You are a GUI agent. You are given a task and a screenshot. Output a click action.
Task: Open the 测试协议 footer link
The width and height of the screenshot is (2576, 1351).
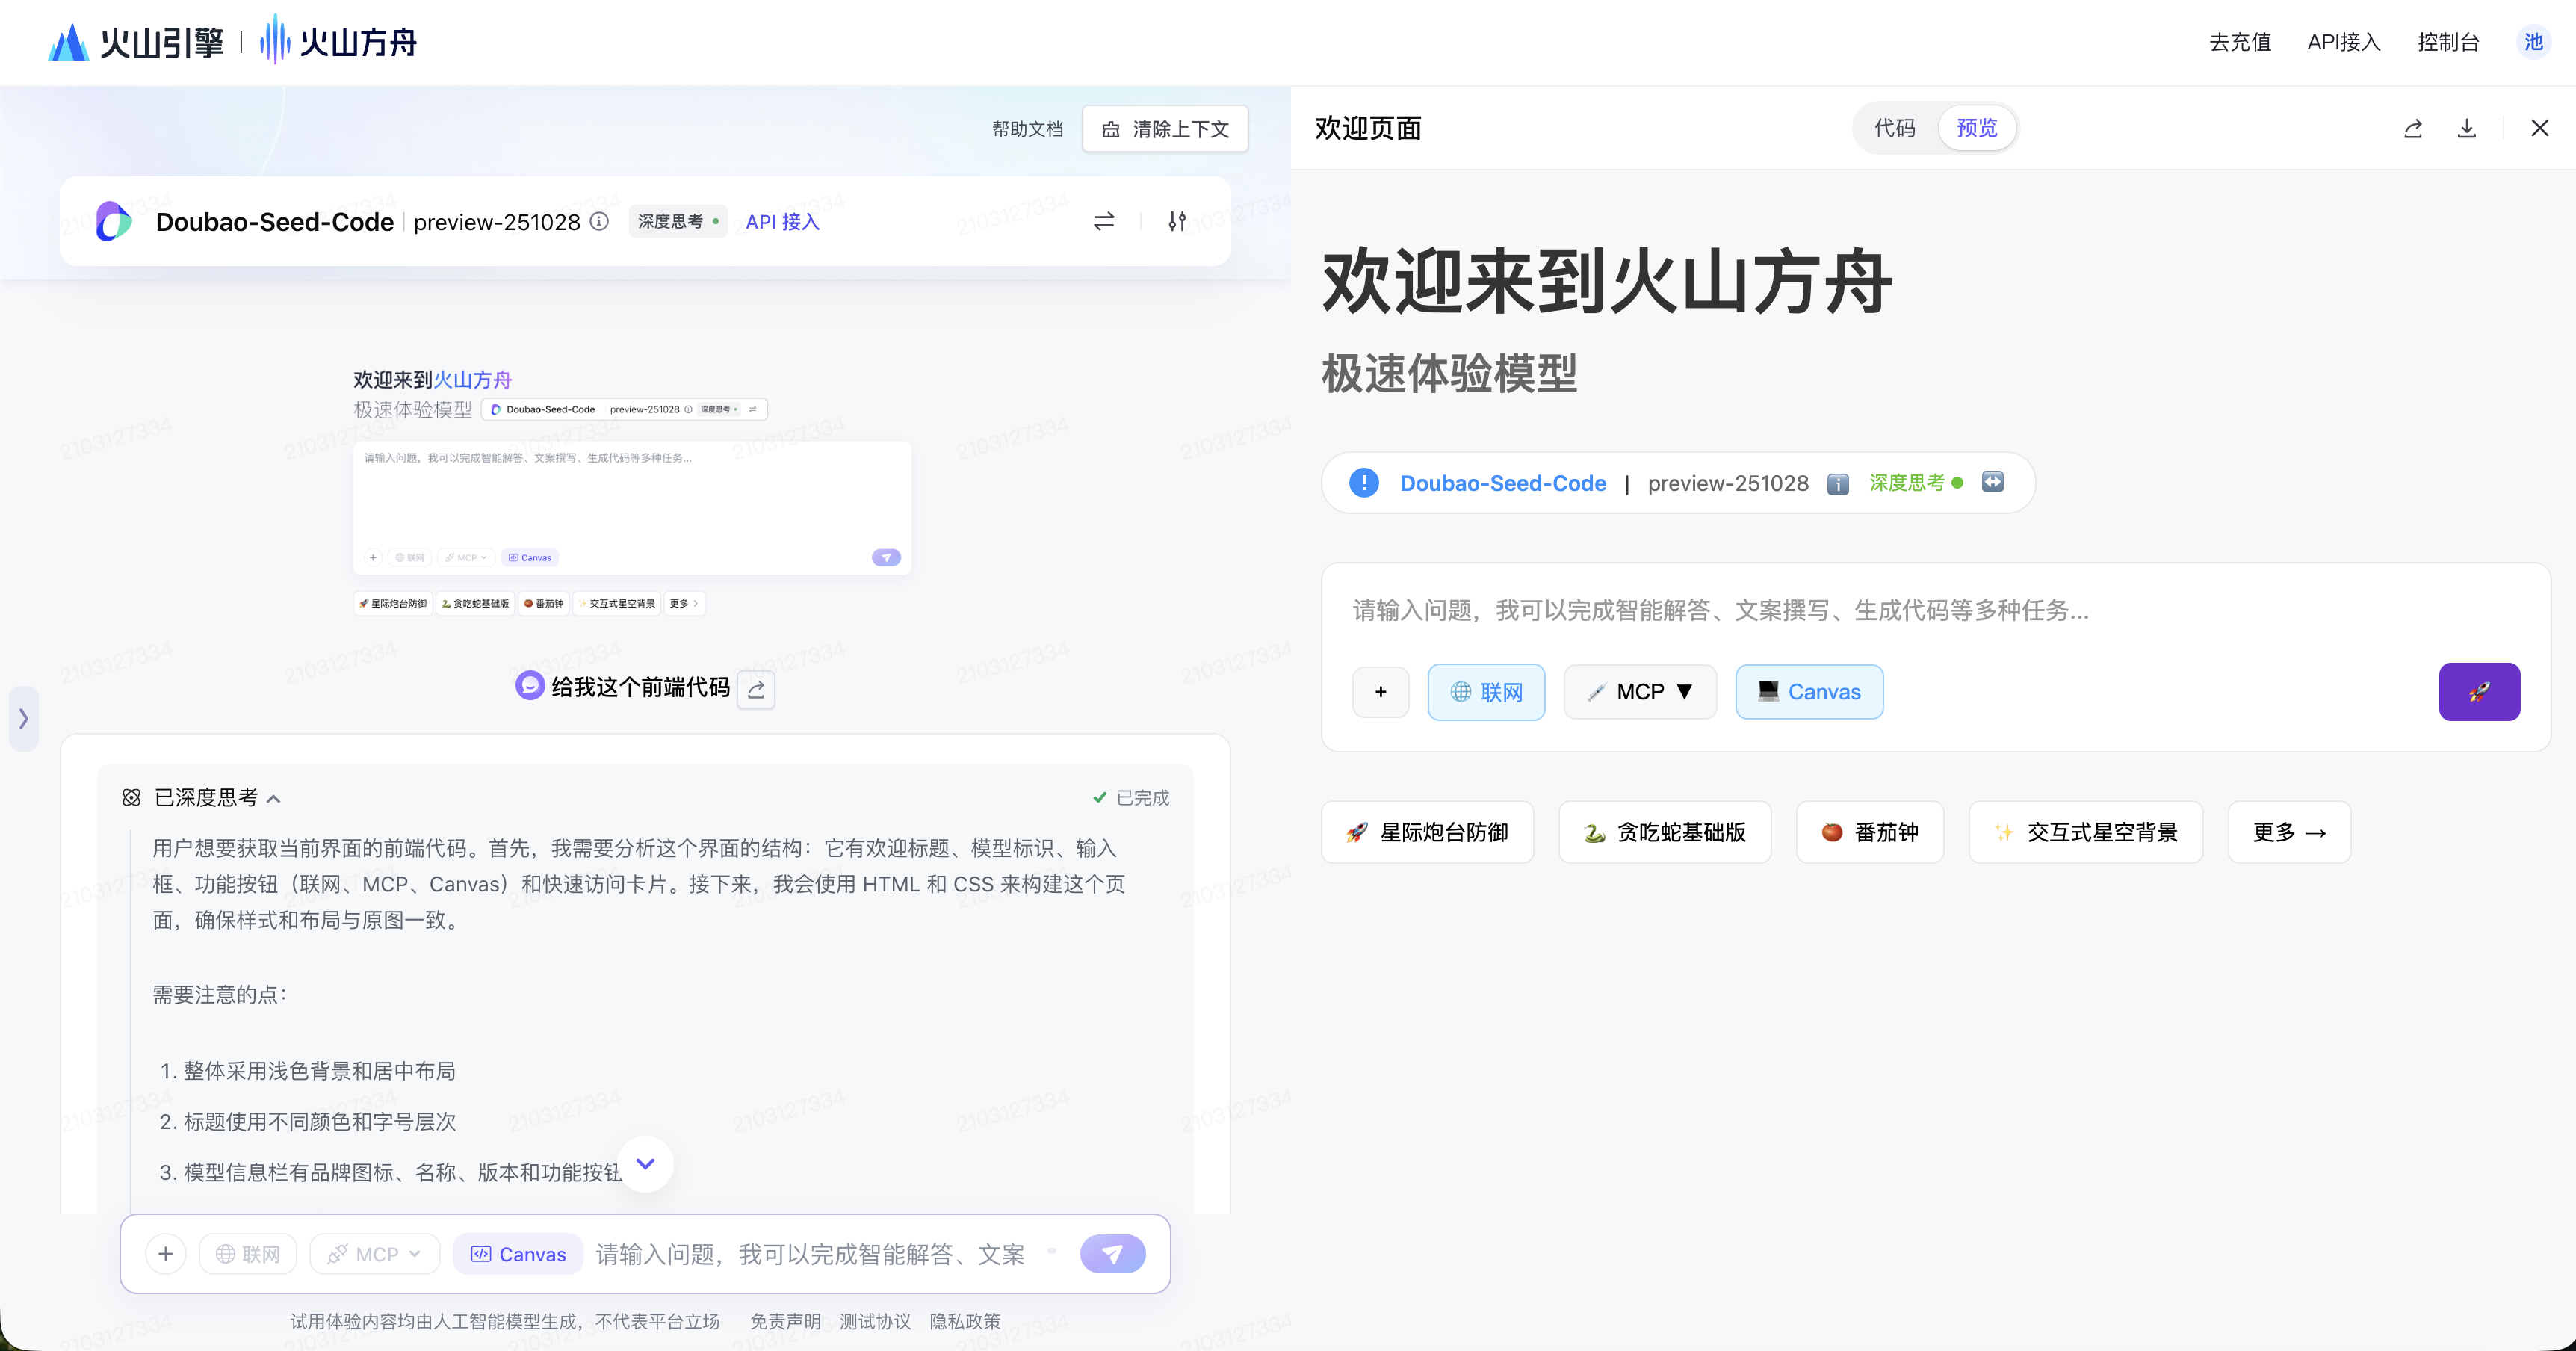[x=875, y=1321]
